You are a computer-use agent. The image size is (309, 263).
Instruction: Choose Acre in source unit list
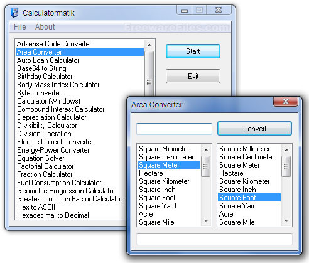(x=169, y=214)
